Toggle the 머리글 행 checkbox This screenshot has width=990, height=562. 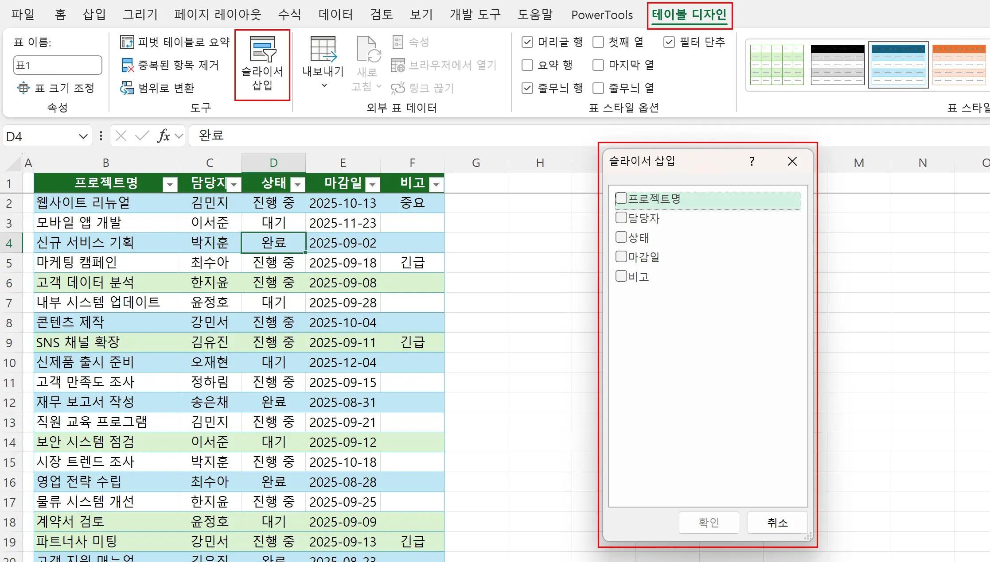coord(527,42)
